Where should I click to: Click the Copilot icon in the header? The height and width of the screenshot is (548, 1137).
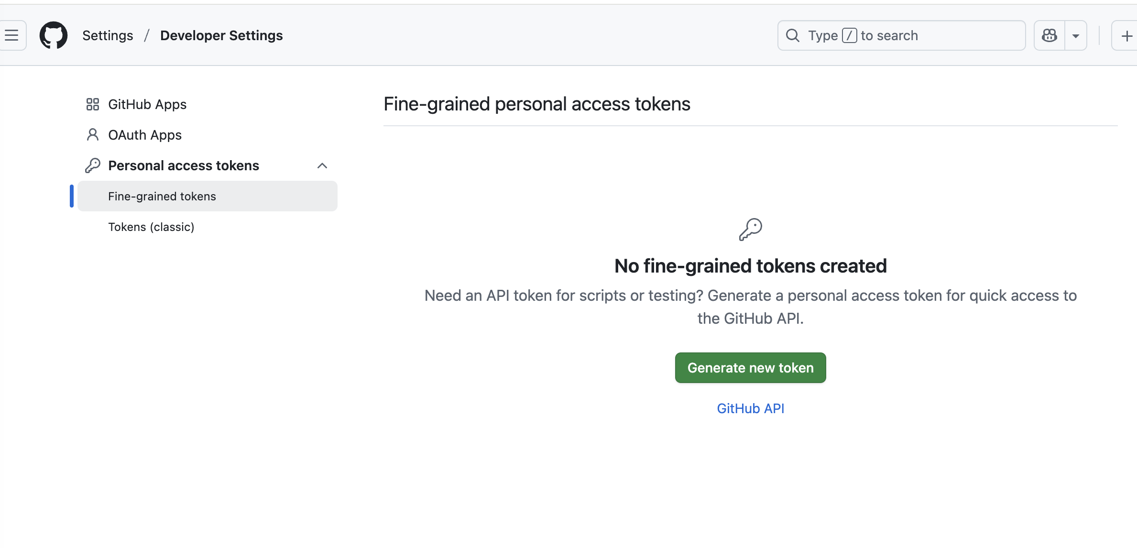tap(1049, 35)
